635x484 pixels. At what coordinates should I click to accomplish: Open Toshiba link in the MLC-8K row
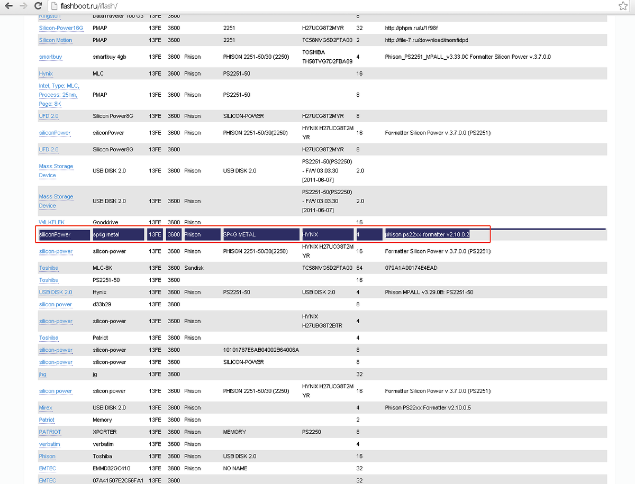(49, 268)
